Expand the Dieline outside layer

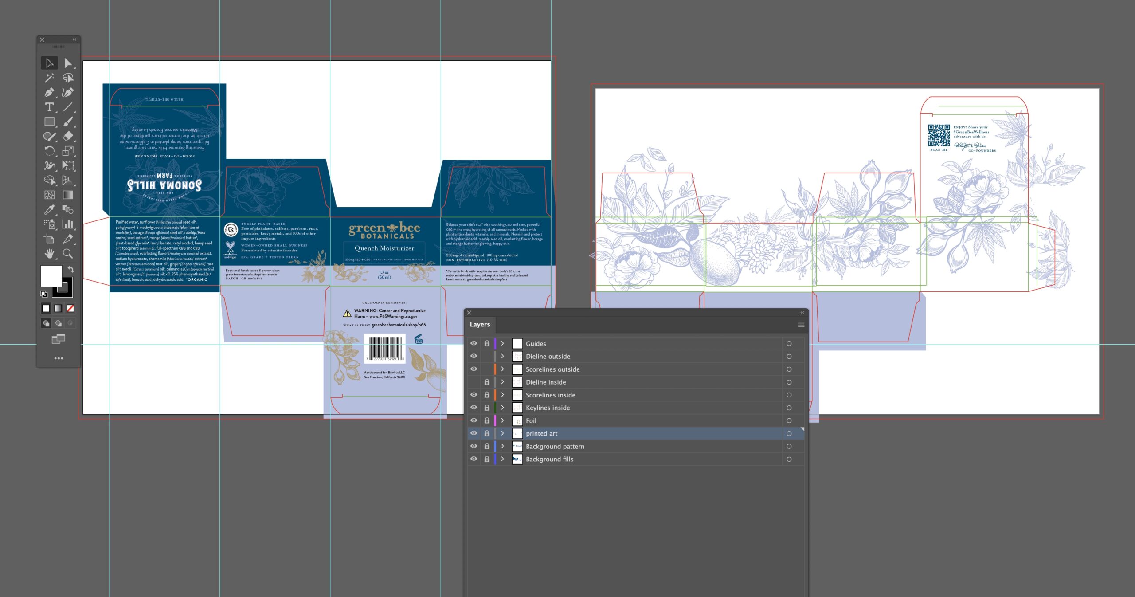tap(502, 356)
